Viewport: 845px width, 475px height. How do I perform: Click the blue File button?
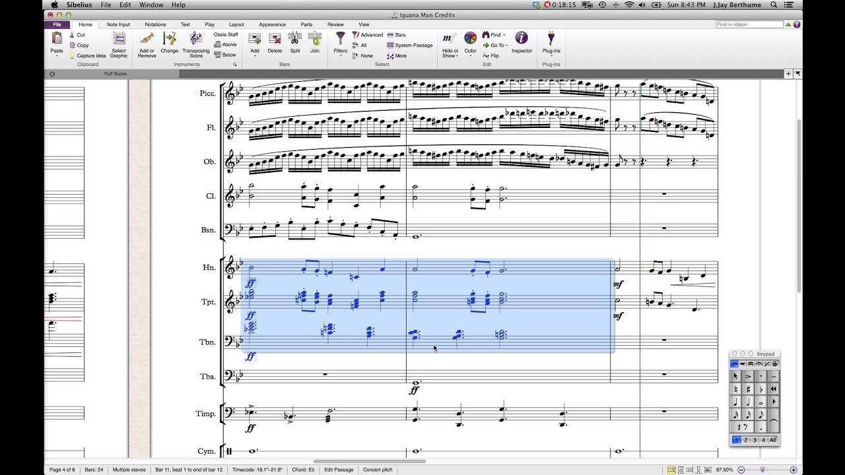(57, 24)
